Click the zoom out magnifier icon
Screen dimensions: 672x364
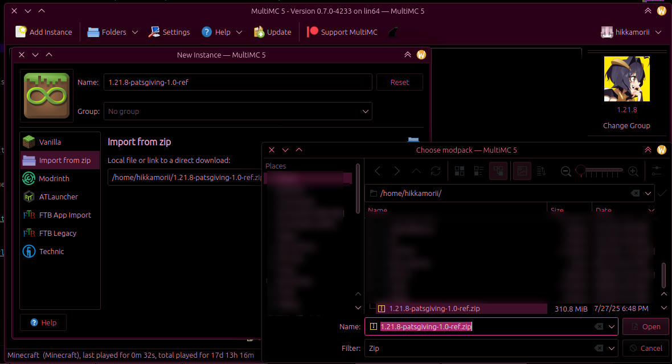click(x=566, y=171)
